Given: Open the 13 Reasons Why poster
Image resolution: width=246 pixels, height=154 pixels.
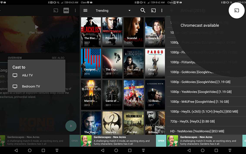Looking at the screenshot, I should coord(155,95).
